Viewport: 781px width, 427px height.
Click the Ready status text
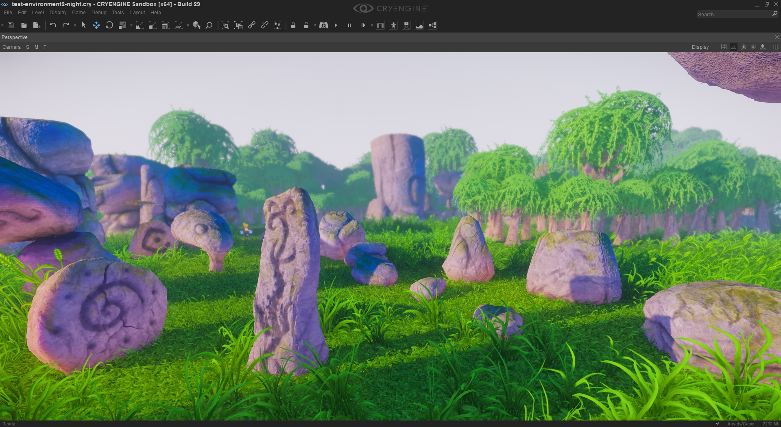click(x=9, y=424)
